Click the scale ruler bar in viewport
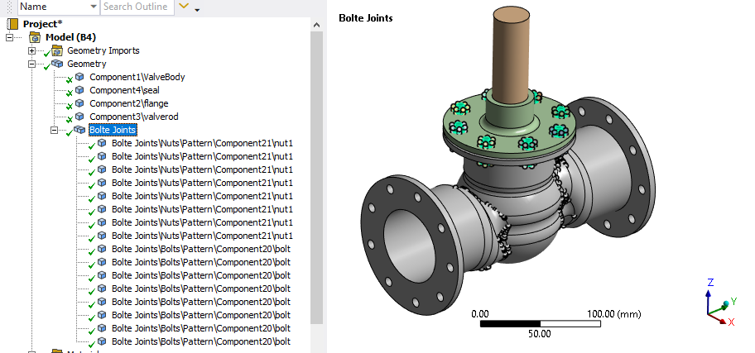Viewport: 755px width, 353px height. tap(541, 324)
